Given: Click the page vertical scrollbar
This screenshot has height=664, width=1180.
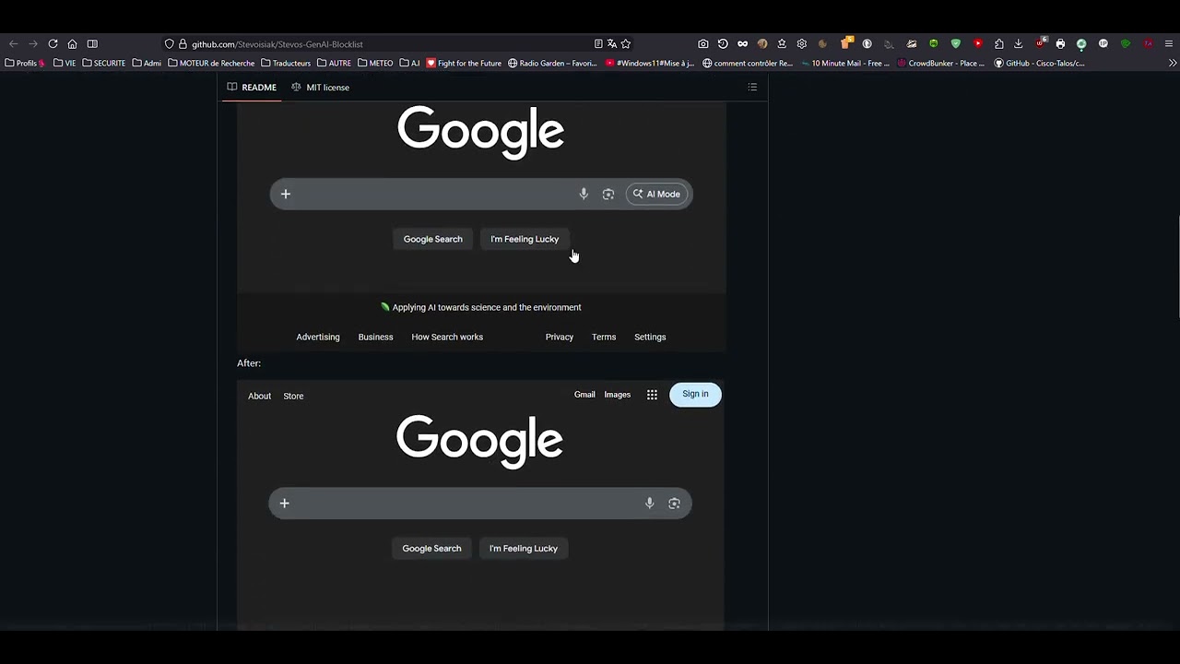Looking at the screenshot, I should pos(1177,267).
